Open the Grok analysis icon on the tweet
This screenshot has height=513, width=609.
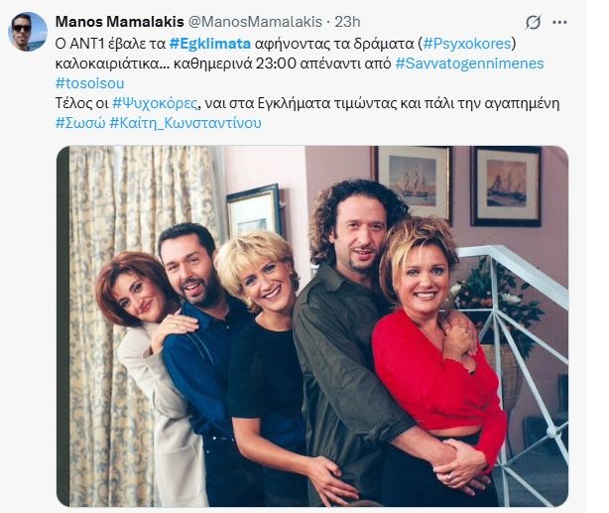534,22
